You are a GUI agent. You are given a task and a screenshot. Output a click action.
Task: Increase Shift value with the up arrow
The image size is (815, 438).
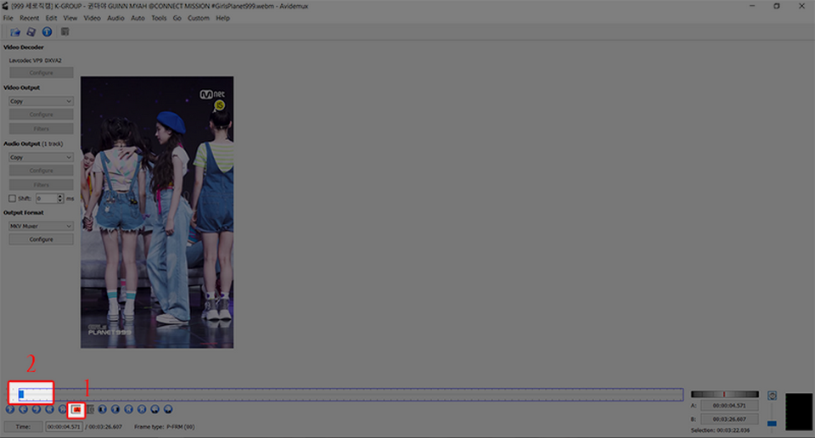point(60,196)
